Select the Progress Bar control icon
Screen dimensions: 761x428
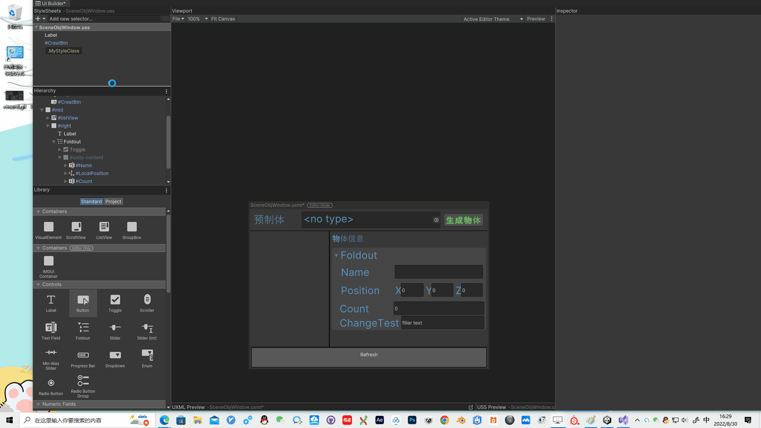coord(83,356)
